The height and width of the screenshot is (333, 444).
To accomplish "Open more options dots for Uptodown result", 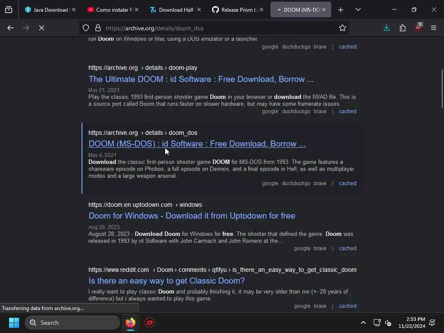I will tap(333, 248).
